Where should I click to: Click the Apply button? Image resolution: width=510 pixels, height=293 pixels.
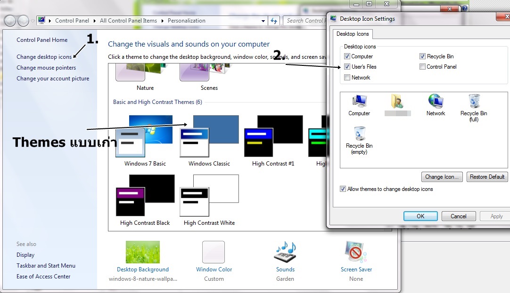pos(496,216)
